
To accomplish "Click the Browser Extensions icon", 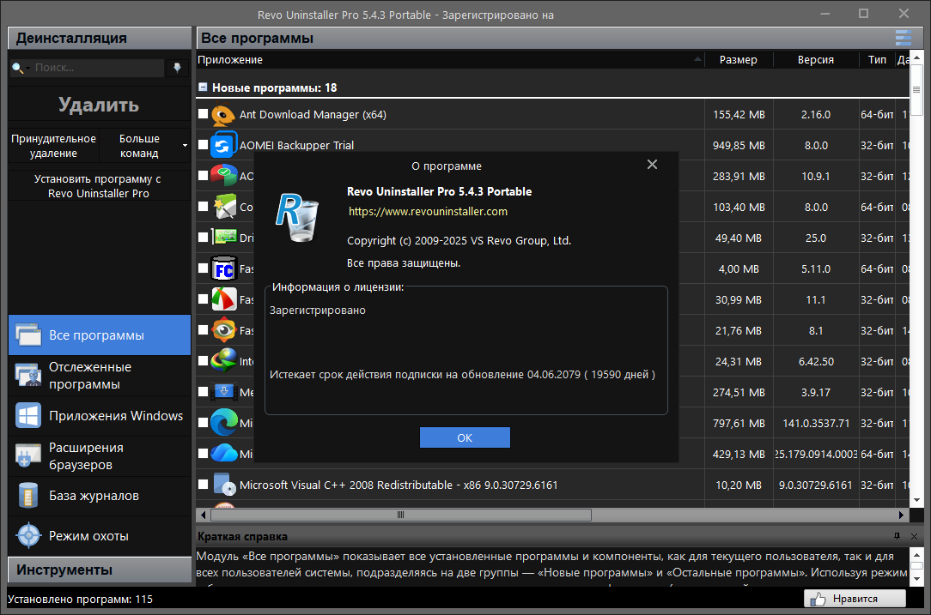I will 28,455.
